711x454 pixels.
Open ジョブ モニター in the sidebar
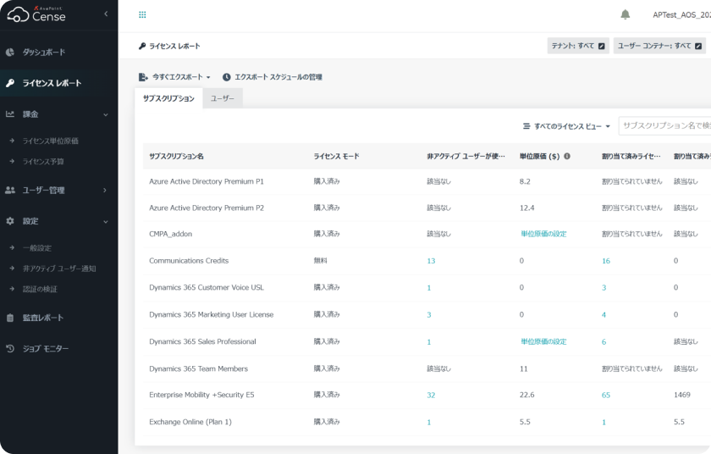coord(46,348)
